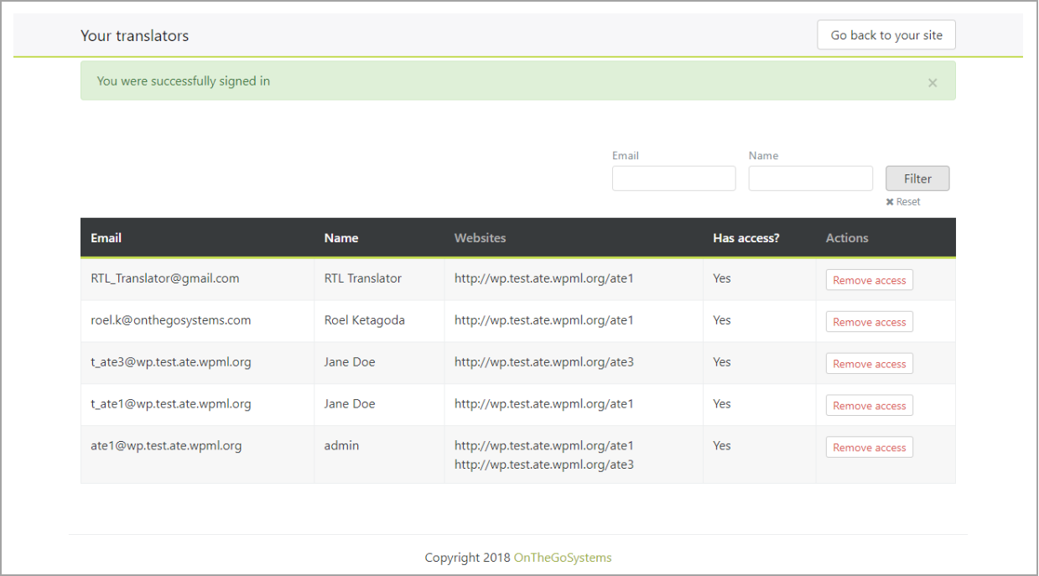This screenshot has height=576, width=1039.
Task: Open the OnTheGoSystems footer link
Action: (x=563, y=558)
